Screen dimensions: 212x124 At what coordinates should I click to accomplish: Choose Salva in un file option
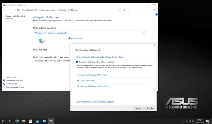coord(115,80)
